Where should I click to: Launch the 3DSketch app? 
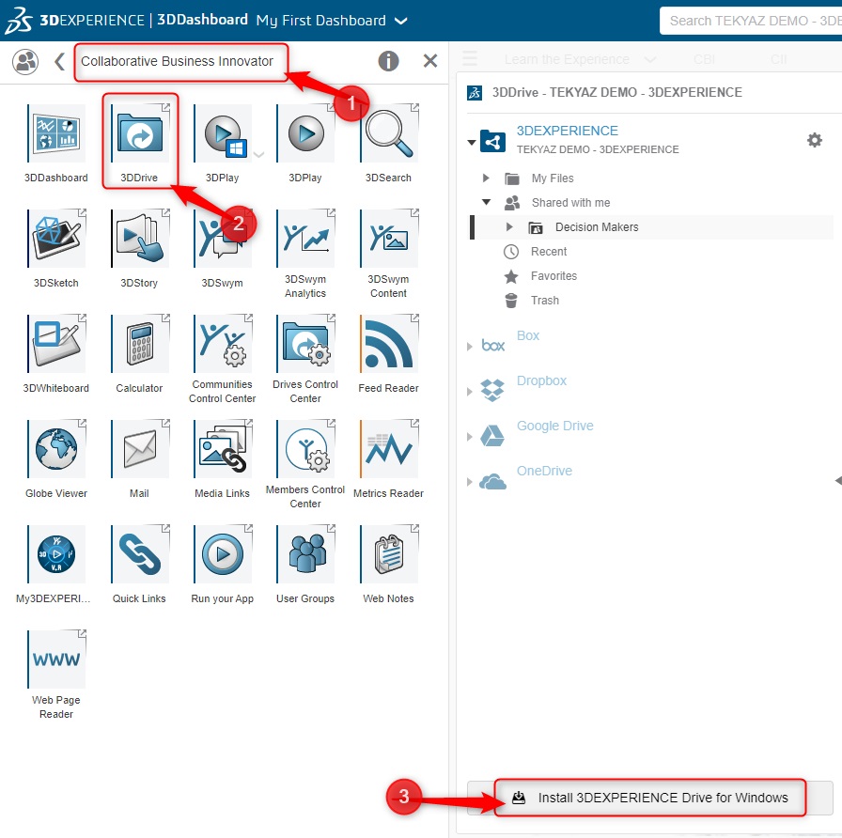56,239
